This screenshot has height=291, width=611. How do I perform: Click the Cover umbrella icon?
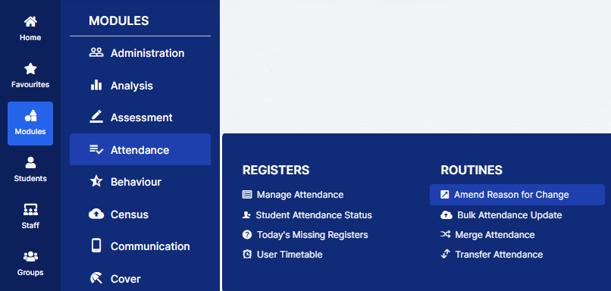(x=96, y=278)
